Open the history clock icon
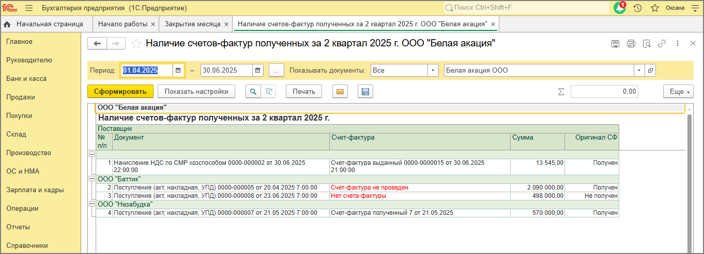This screenshot has height=254, width=704. [x=638, y=8]
